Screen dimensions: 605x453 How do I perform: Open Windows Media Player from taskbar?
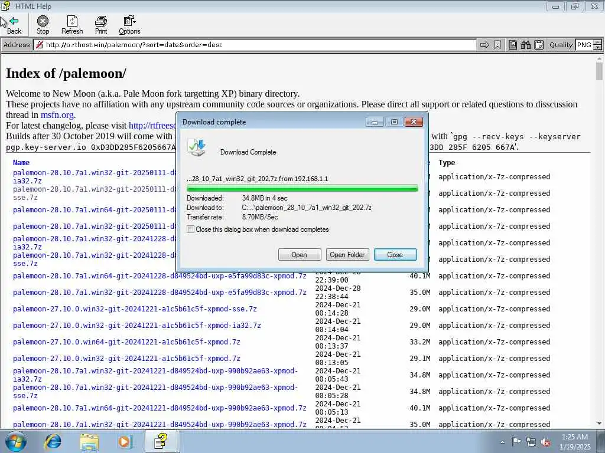click(125, 441)
